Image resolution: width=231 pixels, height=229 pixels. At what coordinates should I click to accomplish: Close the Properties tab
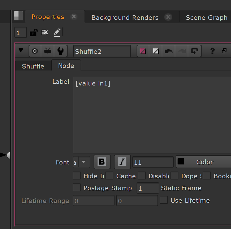74,16
